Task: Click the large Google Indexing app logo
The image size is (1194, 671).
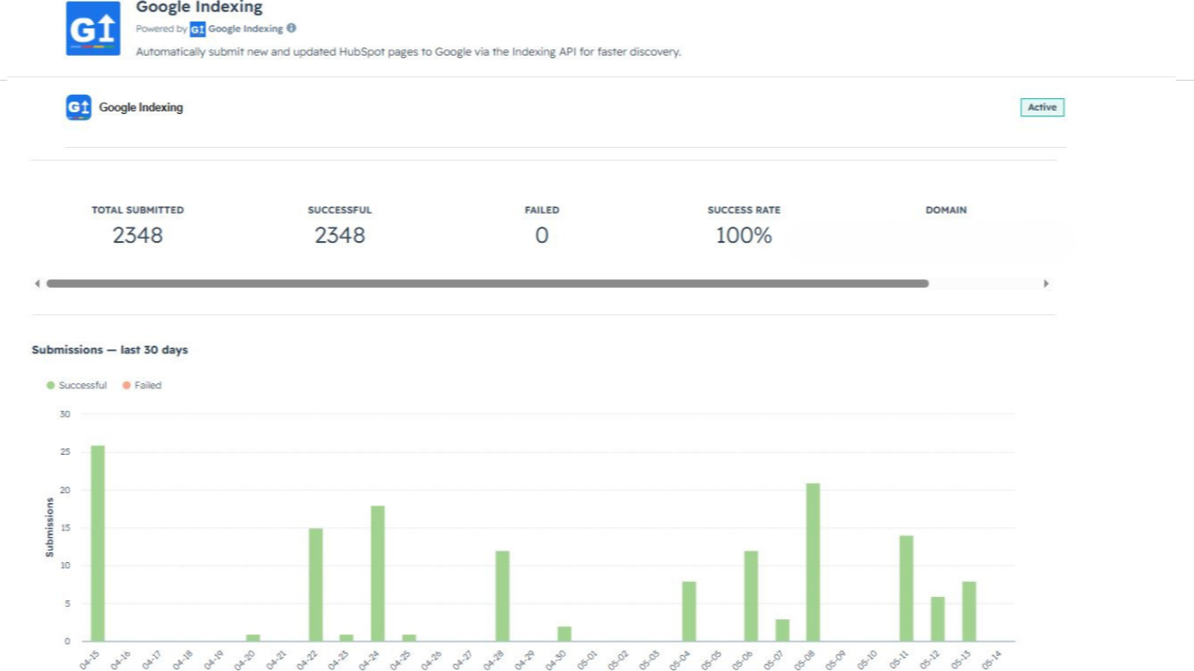Action: coord(93,28)
